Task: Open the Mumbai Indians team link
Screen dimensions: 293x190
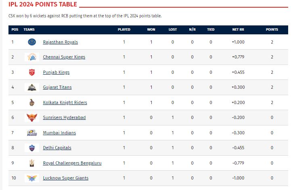Action: tap(59, 133)
